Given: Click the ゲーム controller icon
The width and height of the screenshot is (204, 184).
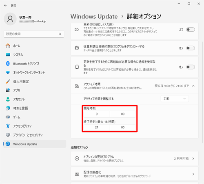Looking at the screenshot, I should (x=8, y=117).
